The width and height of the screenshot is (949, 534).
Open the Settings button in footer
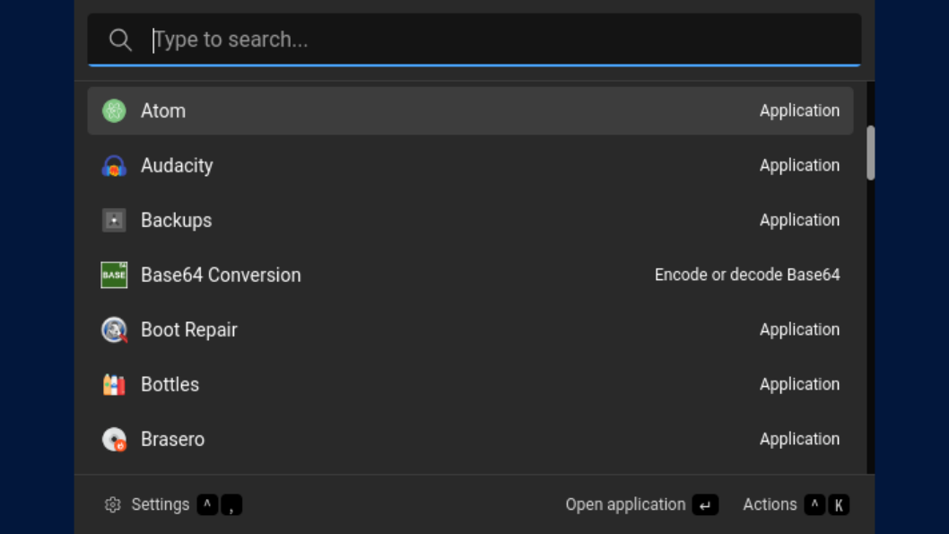[160, 505]
